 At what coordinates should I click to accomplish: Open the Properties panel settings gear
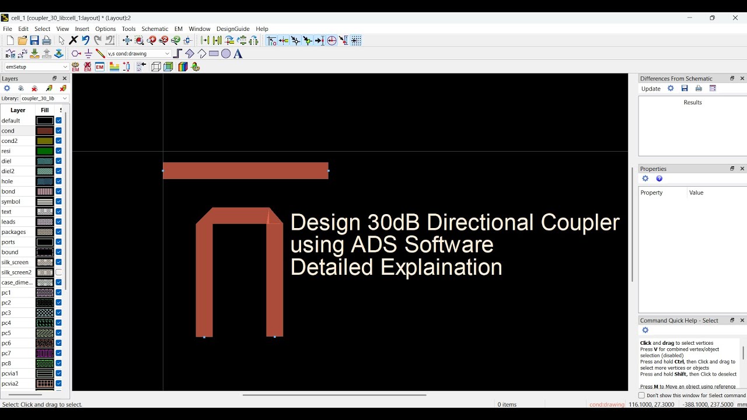645,178
